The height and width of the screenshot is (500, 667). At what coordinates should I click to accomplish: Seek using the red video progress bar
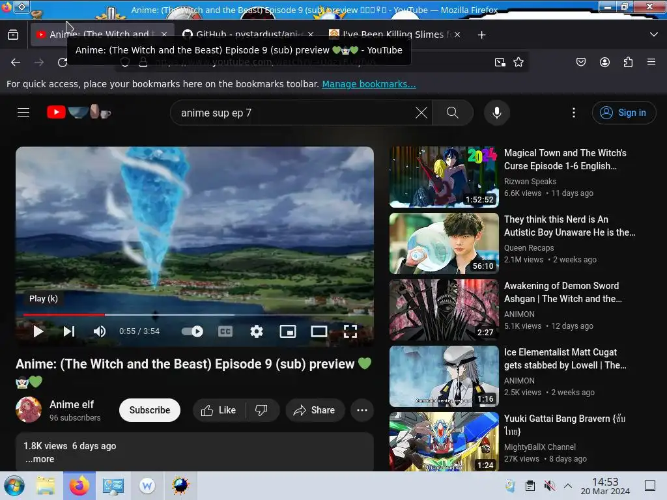(195, 314)
